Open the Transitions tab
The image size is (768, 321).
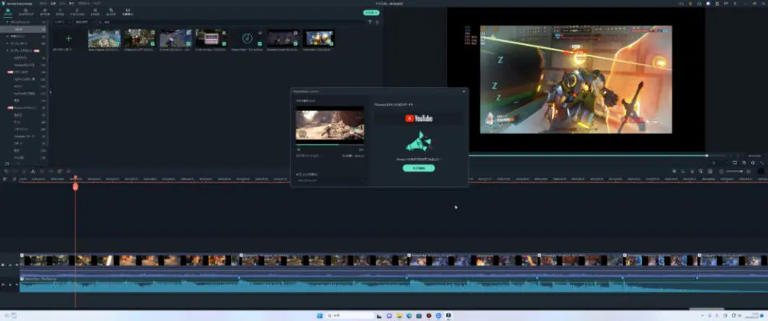click(77, 12)
